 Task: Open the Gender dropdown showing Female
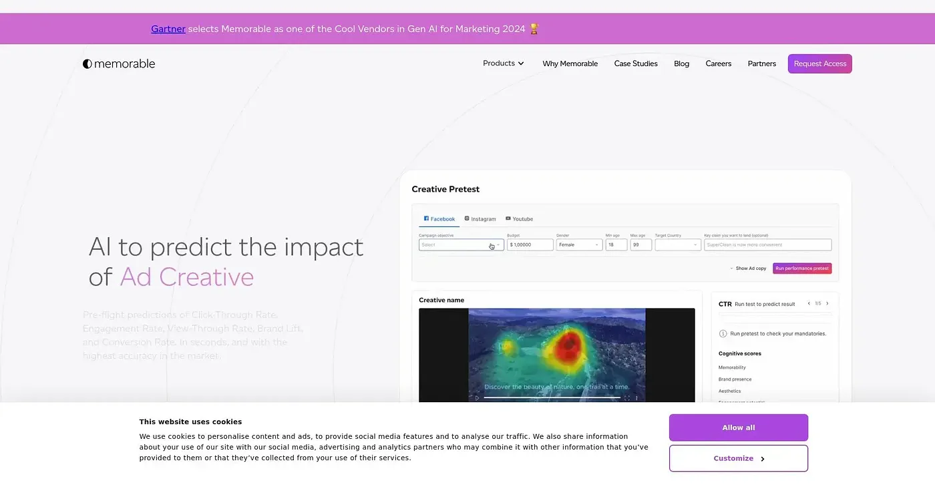579,245
